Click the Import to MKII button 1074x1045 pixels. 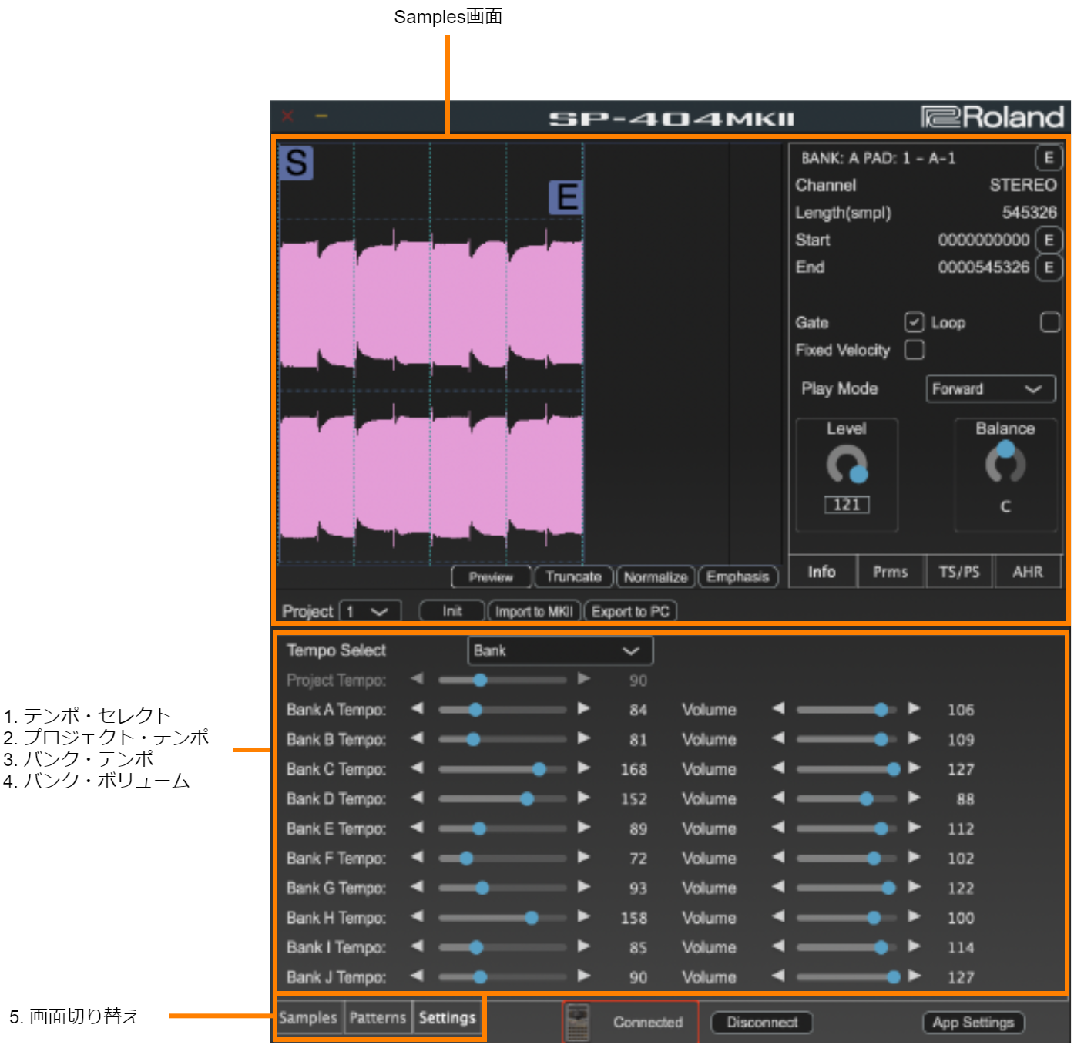point(534,612)
